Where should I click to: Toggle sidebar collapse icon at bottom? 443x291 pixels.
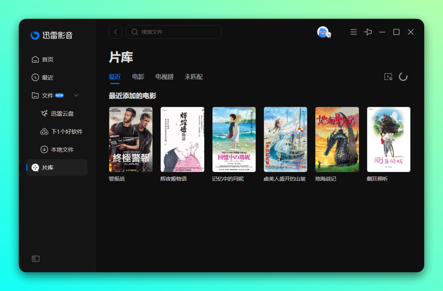36,259
